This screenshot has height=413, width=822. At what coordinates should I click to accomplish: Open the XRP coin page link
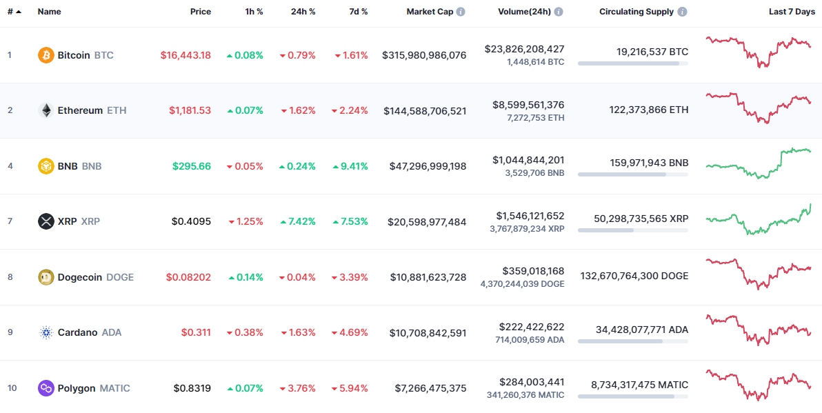point(79,221)
